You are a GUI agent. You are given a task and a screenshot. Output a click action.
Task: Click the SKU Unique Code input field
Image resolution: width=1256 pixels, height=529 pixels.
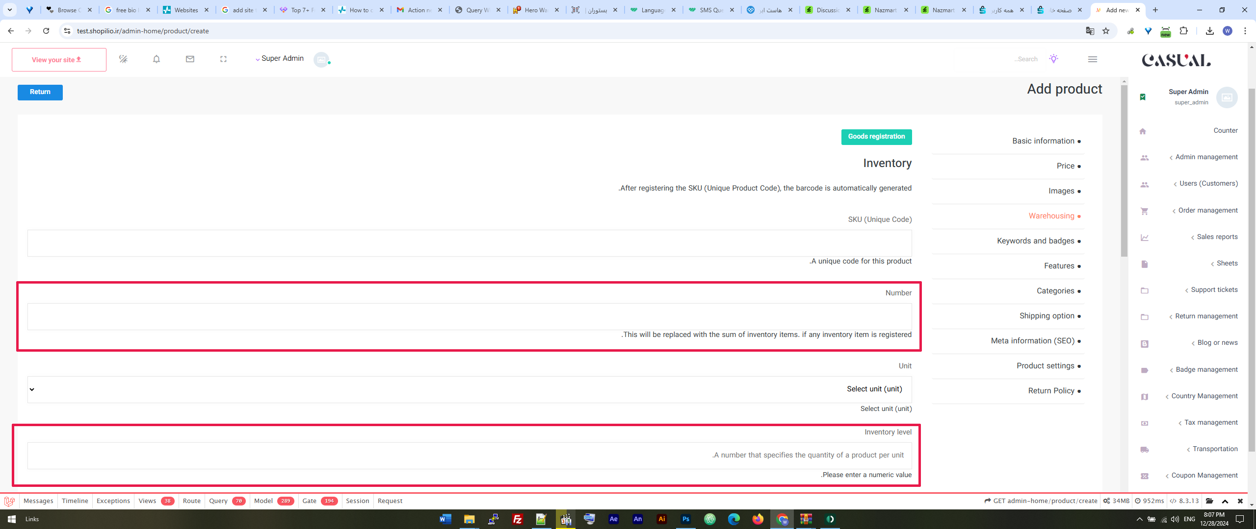click(469, 243)
